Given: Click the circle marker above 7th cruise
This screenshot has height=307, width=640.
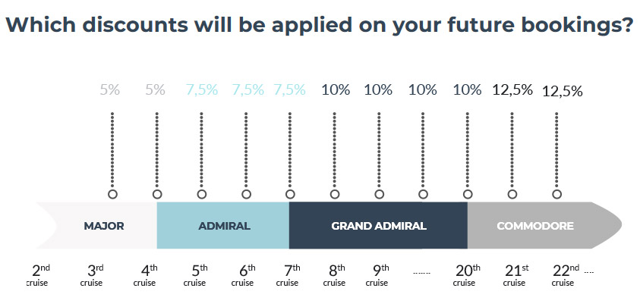Looking at the screenshot, I should click(290, 194).
